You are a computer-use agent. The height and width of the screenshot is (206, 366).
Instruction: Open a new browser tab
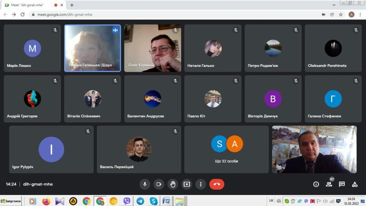(72, 5)
